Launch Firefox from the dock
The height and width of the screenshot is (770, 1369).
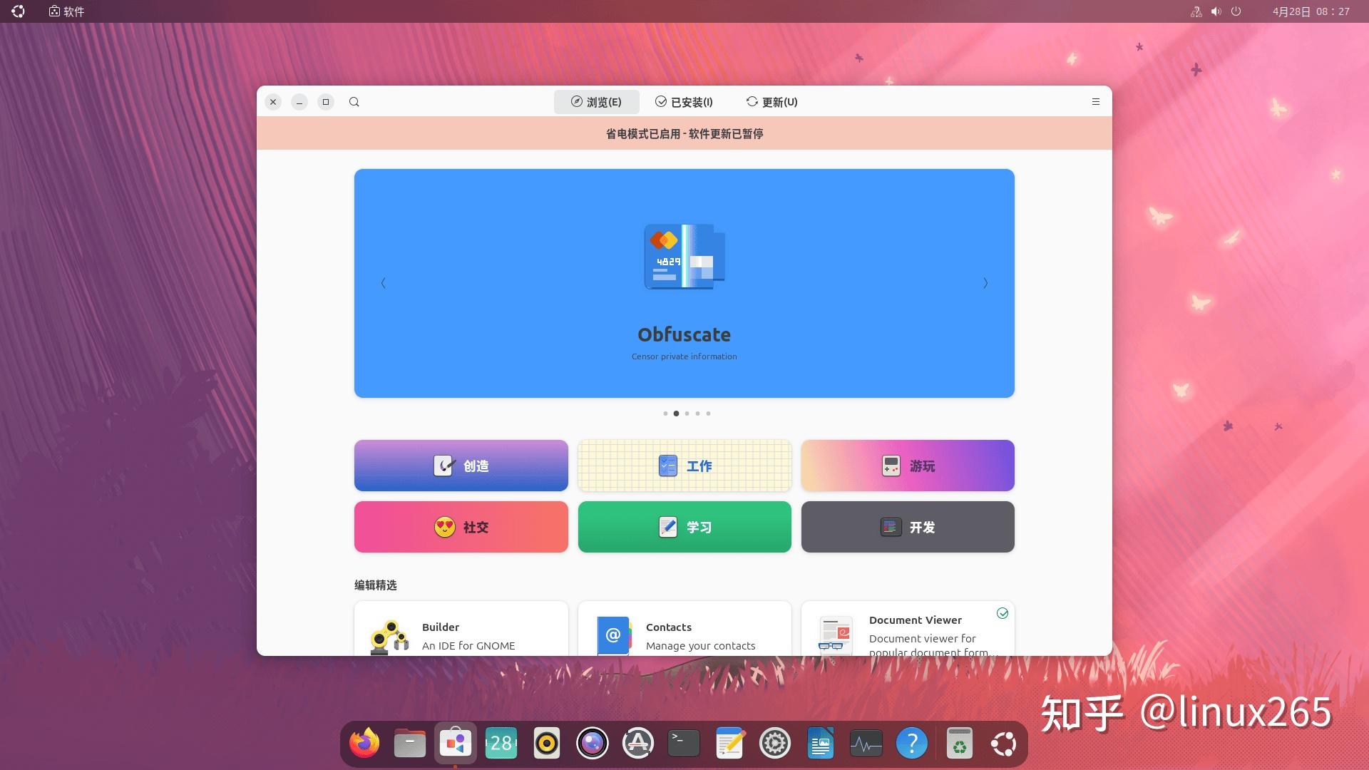coord(364,743)
